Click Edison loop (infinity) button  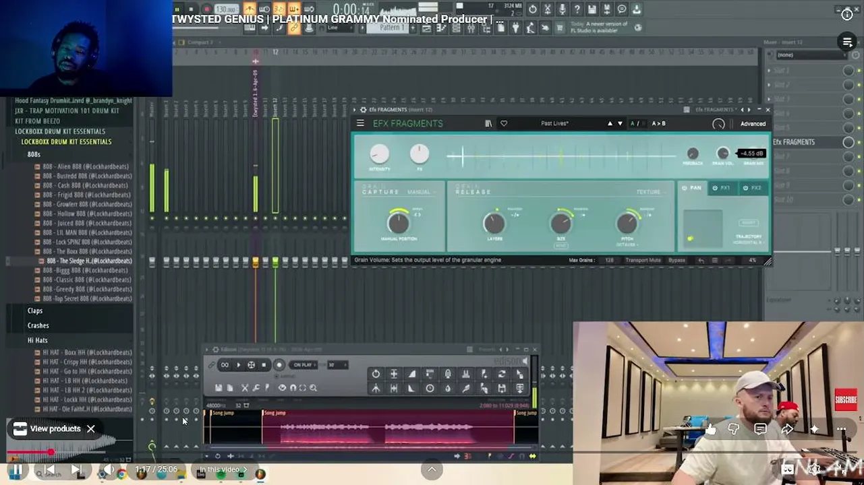coord(225,365)
